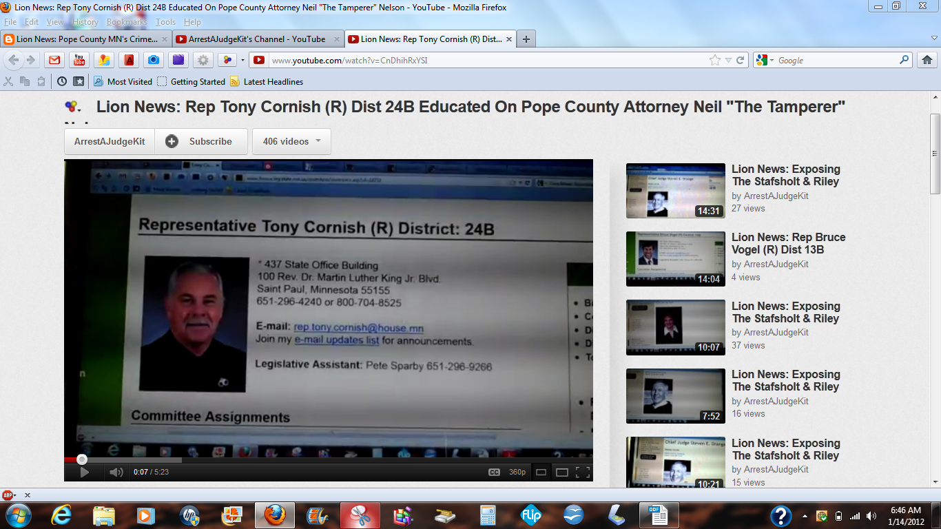This screenshot has height=529, width=941.
Task: Open the View menu
Action: pyautogui.click(x=56, y=22)
